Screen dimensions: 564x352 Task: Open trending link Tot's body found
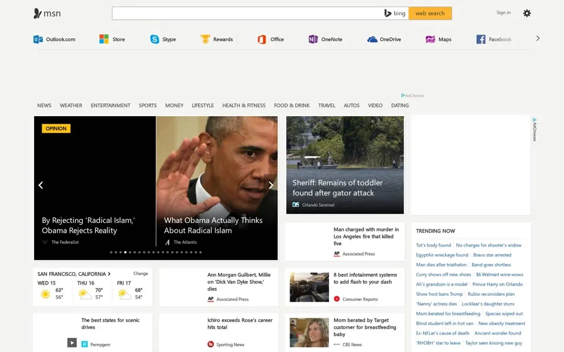pos(434,245)
